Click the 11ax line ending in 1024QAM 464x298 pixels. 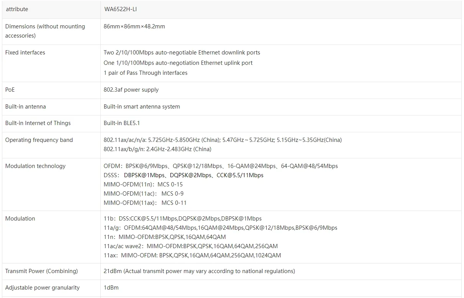pyautogui.click(x=192, y=255)
